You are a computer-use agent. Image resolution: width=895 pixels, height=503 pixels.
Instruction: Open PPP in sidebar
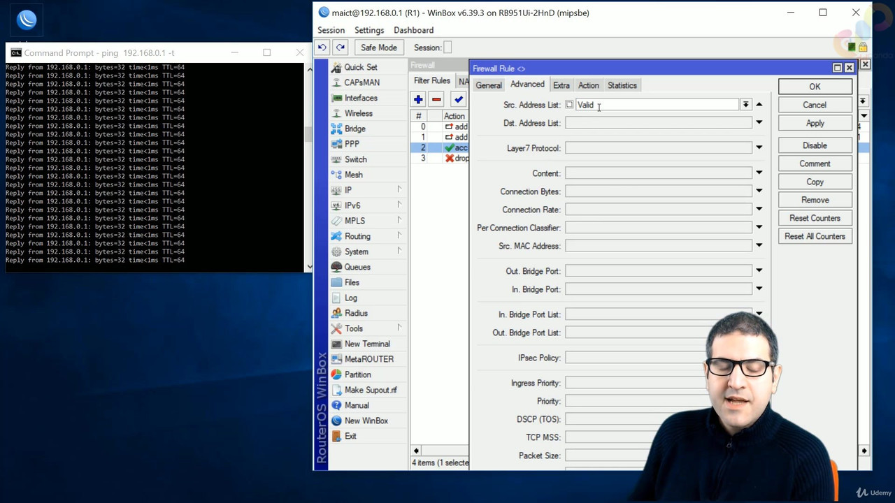point(352,144)
